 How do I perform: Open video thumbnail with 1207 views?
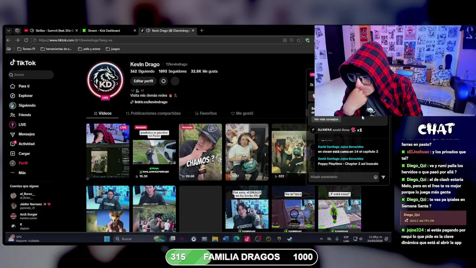pyautogui.click(x=247, y=152)
